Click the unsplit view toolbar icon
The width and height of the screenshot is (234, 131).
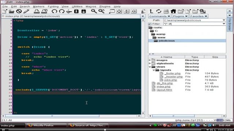119,11
